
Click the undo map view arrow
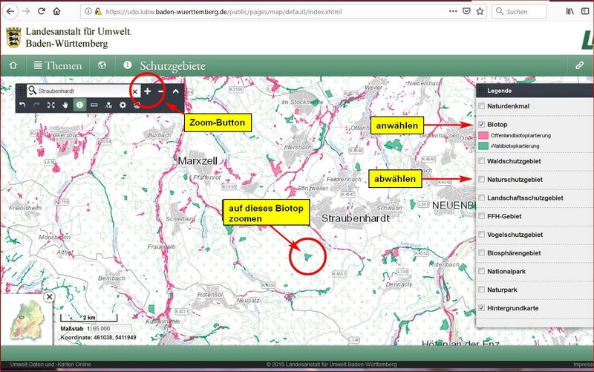point(23,105)
